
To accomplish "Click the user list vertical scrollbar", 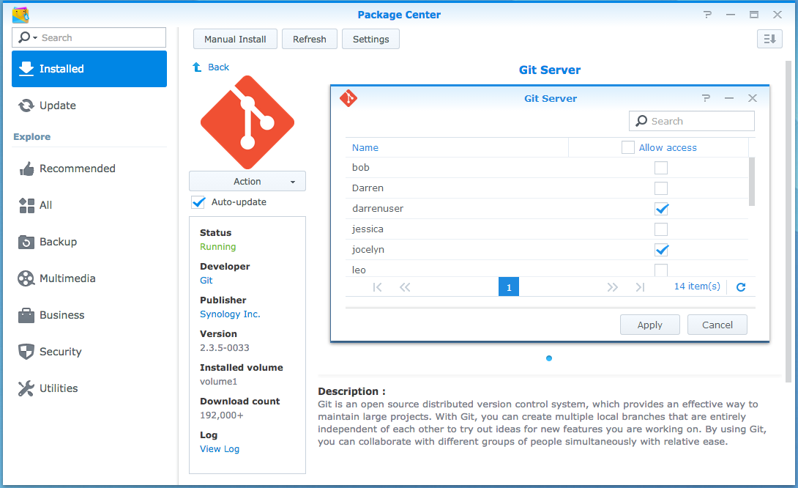I will point(752,181).
